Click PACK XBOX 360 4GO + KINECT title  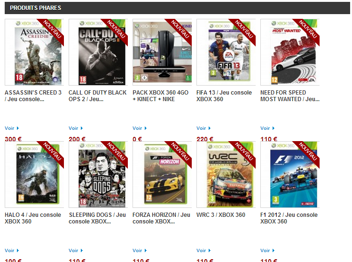point(160,96)
